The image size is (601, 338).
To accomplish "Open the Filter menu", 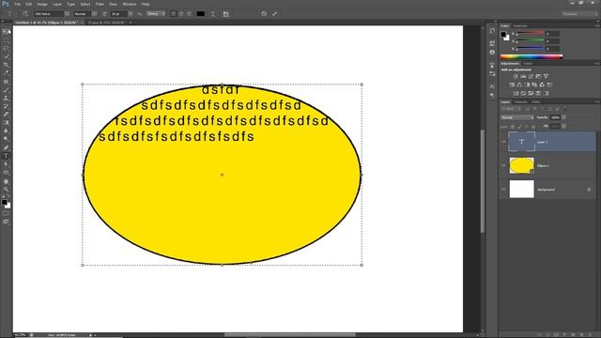I will click(100, 4).
